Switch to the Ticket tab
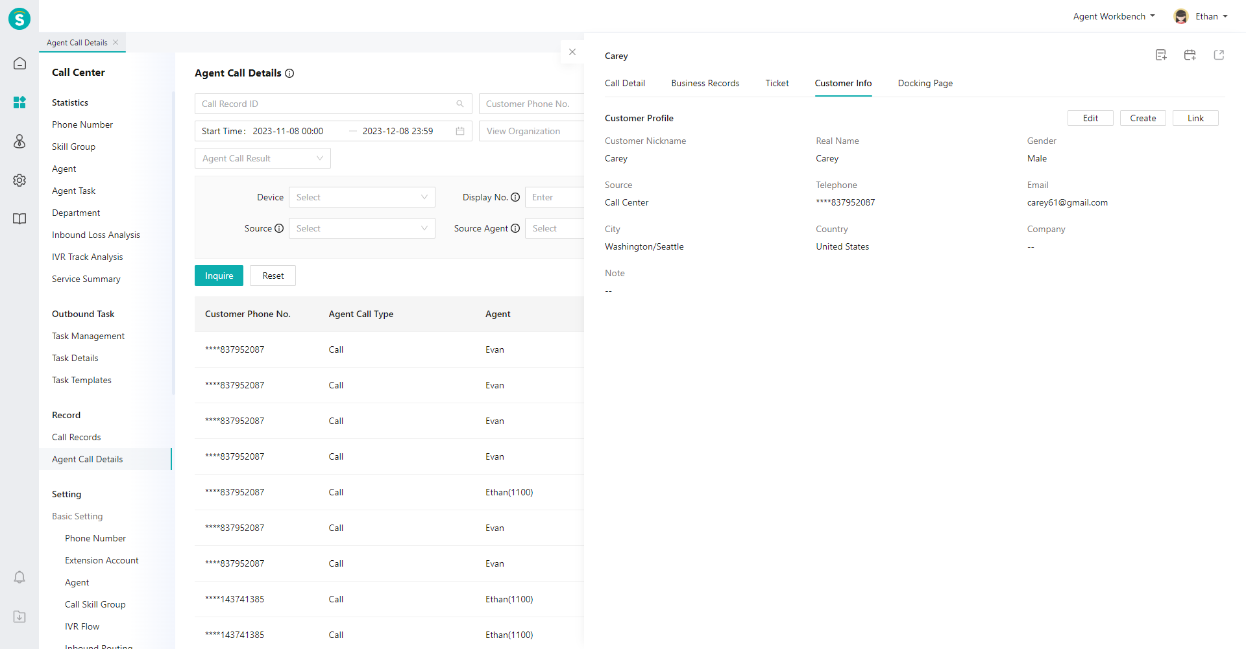The width and height of the screenshot is (1246, 649). point(777,83)
